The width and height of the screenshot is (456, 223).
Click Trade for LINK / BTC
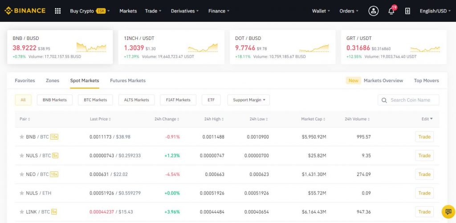tap(424, 212)
